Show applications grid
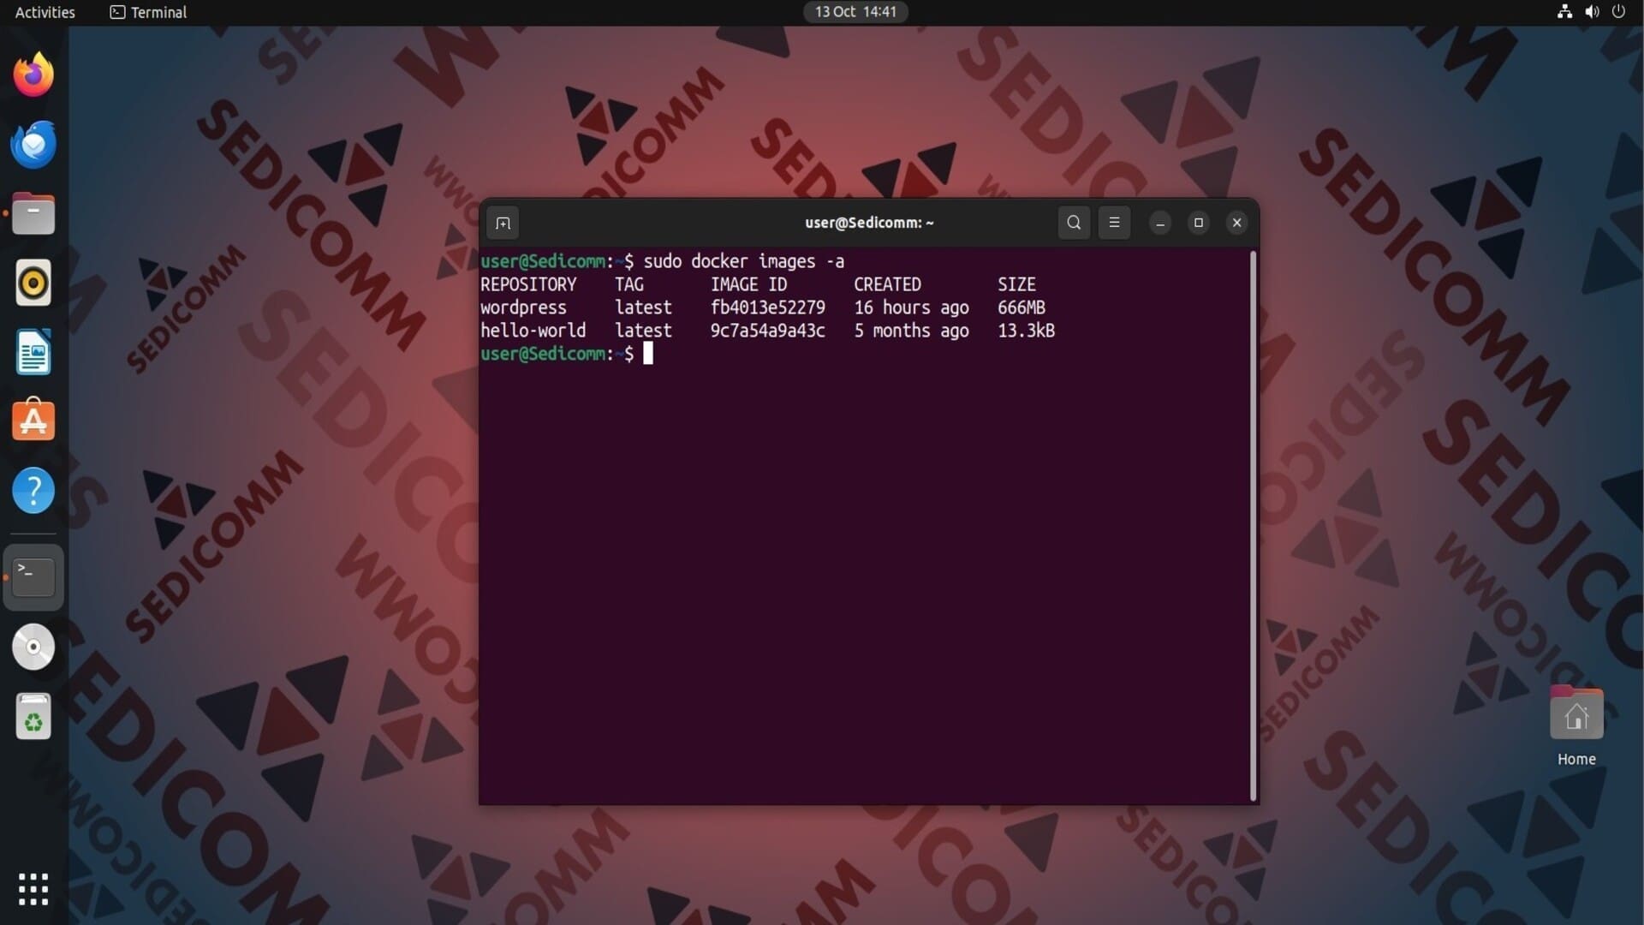Screen dimensions: 1644x925 point(33,889)
